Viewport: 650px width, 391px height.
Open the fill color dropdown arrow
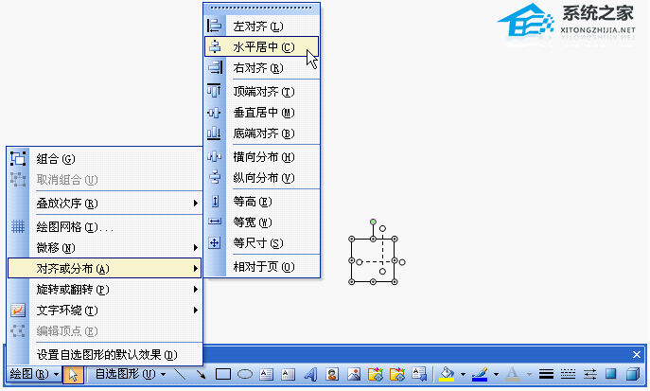(x=463, y=374)
